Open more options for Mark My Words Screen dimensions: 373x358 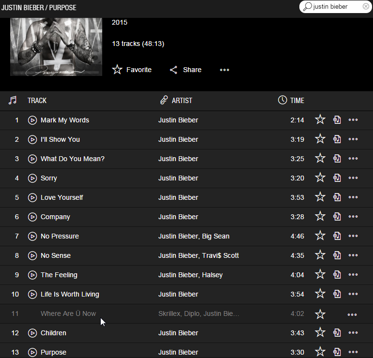(x=353, y=120)
